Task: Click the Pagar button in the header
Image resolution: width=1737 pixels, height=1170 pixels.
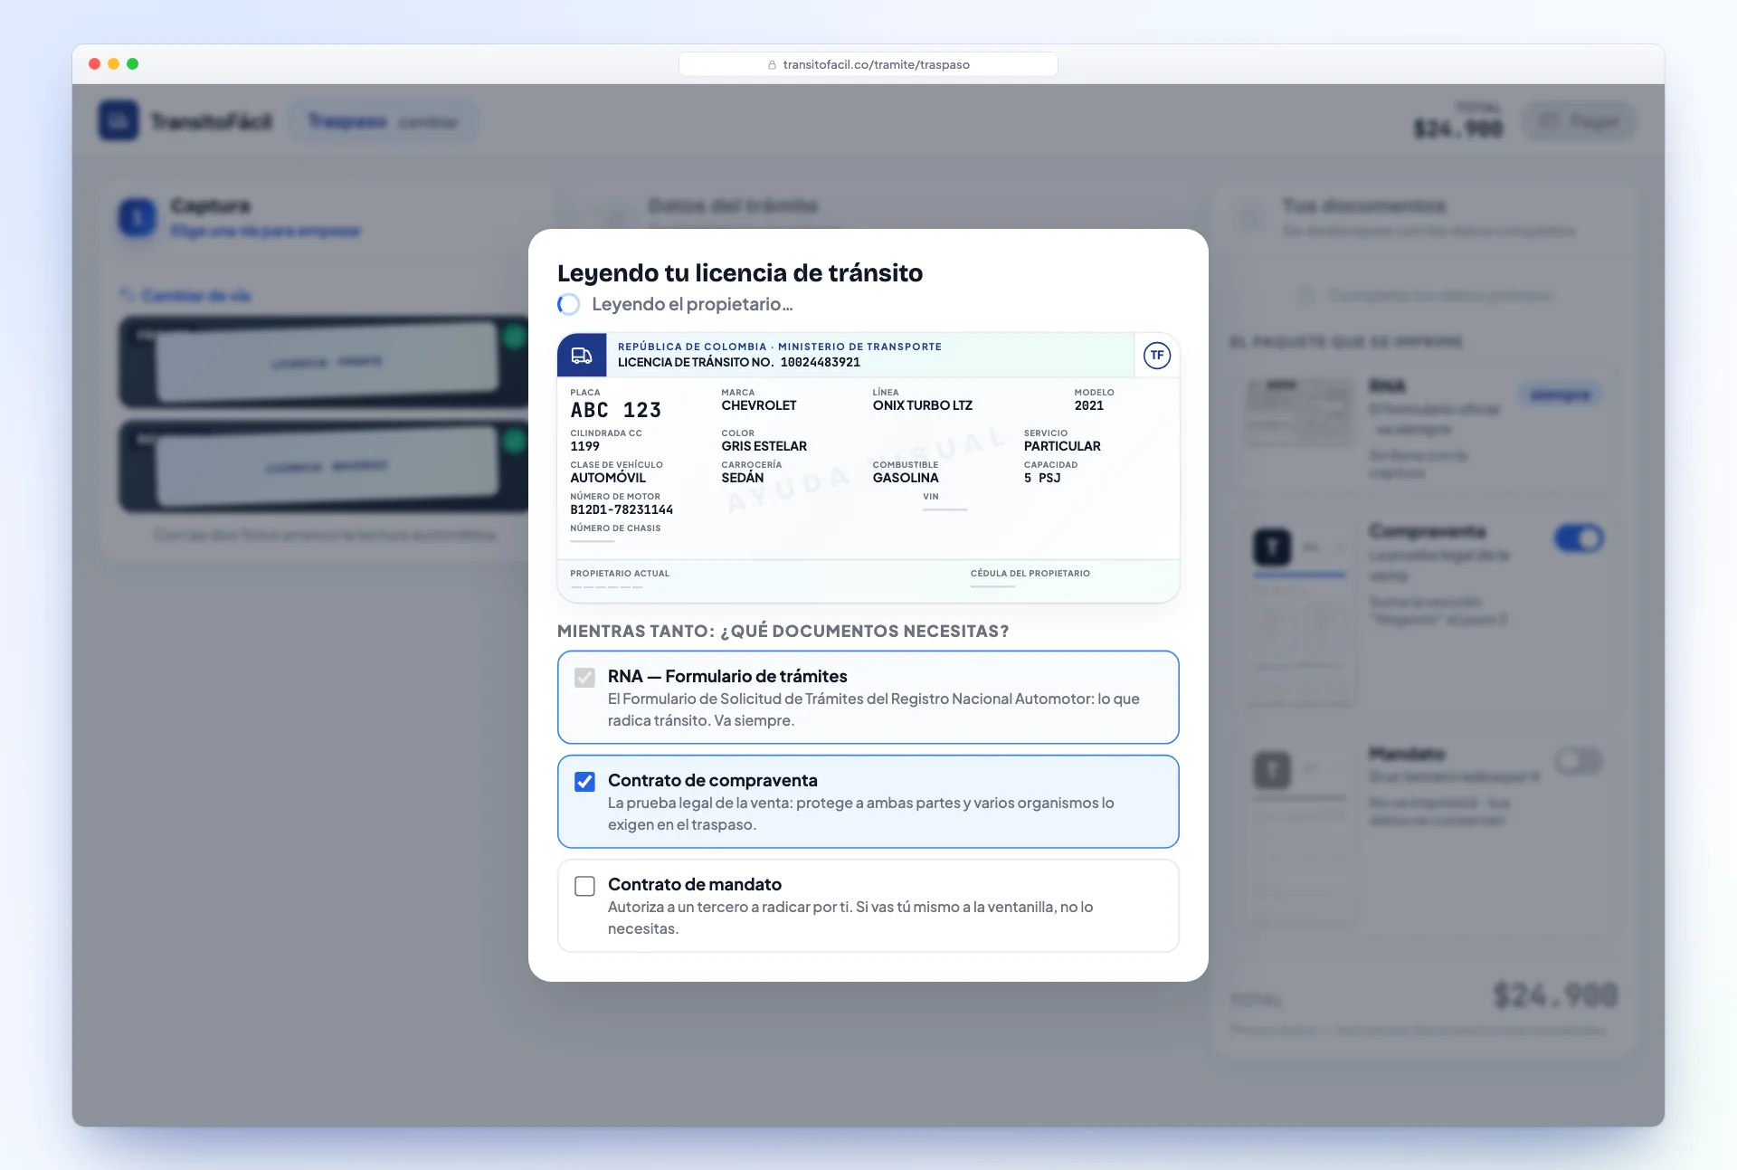Action: pos(1580,121)
